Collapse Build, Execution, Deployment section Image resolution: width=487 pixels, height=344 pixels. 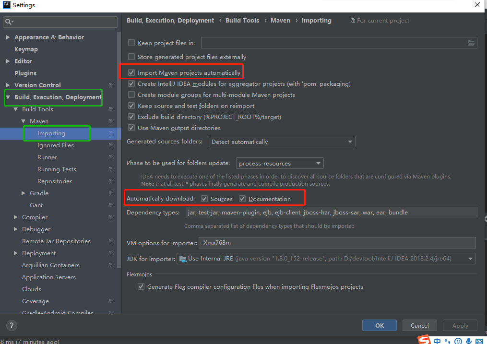click(8, 97)
